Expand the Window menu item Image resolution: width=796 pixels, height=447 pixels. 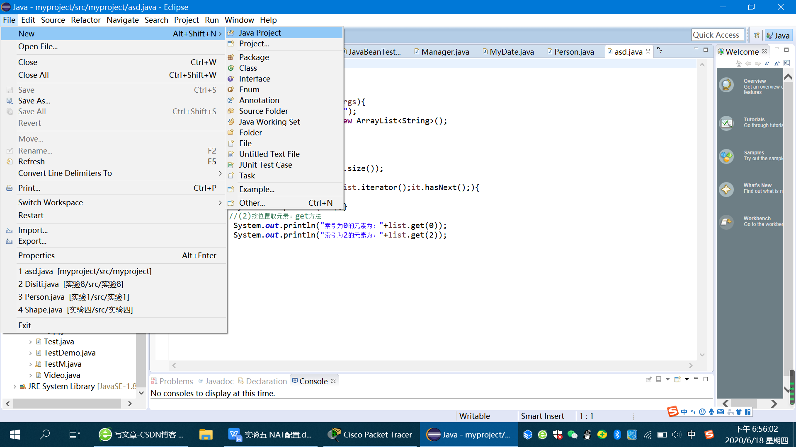(x=239, y=20)
